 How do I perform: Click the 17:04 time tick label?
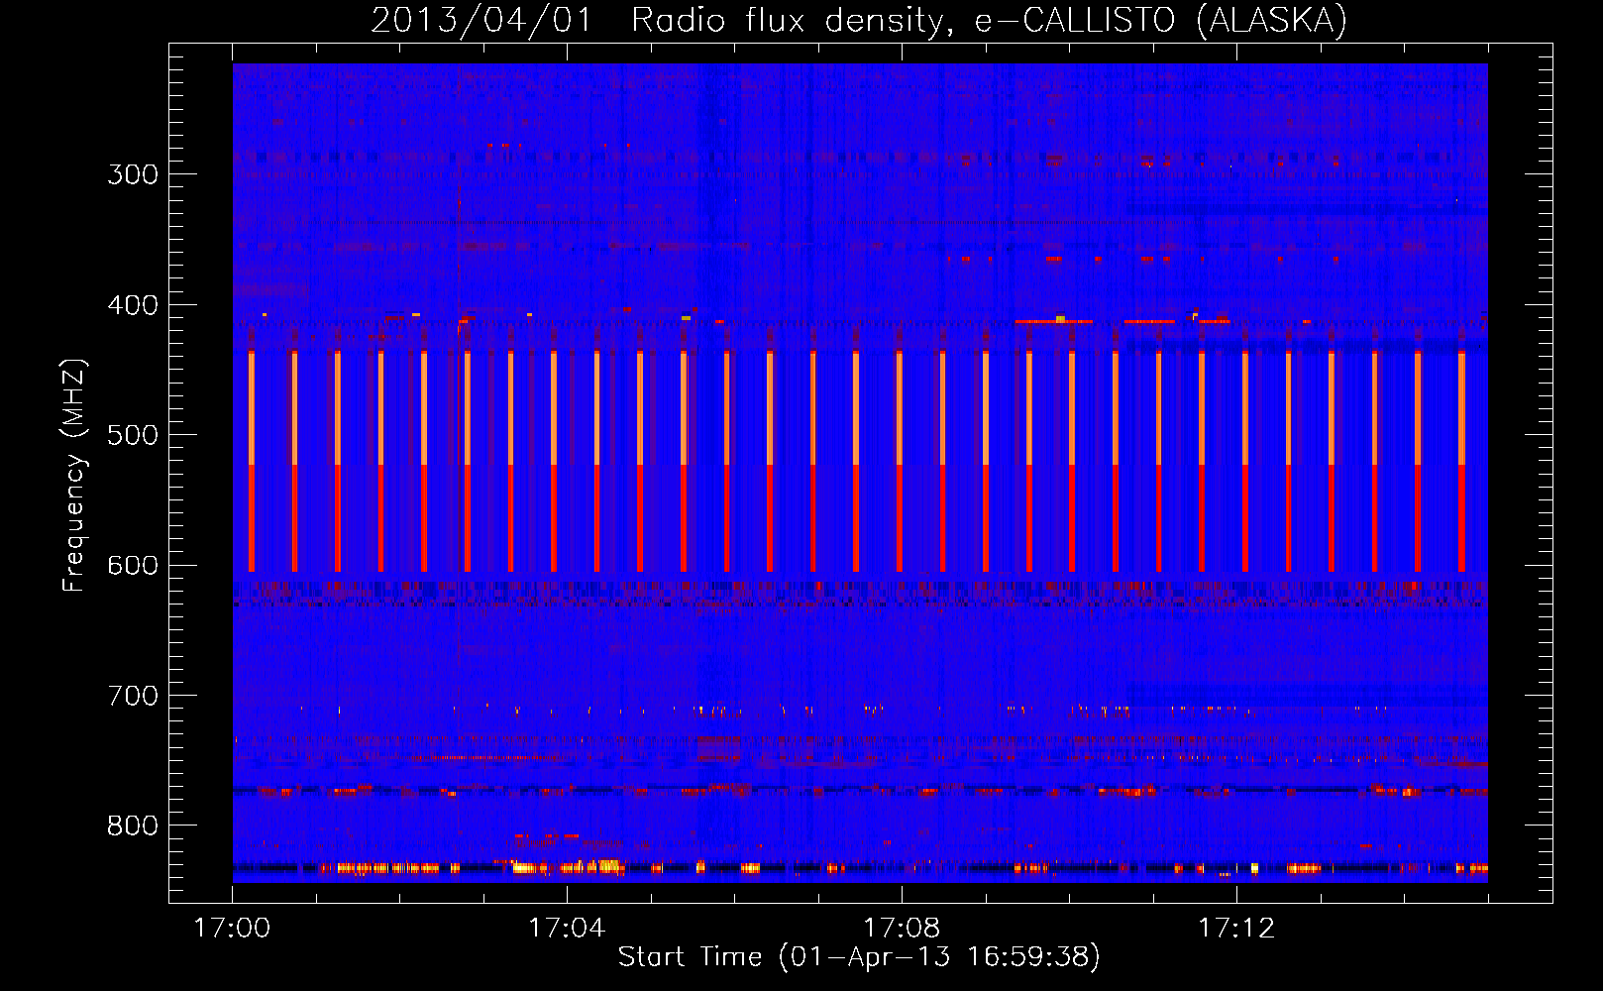click(567, 928)
